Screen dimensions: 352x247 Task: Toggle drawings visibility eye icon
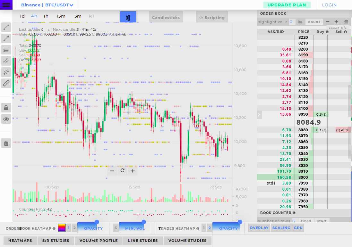pos(6,119)
